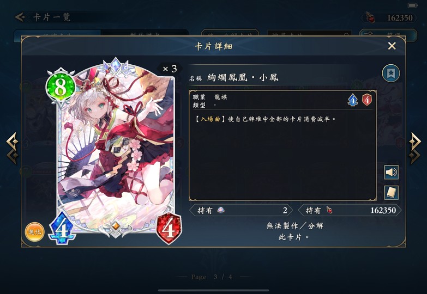Image resolution: width=427 pixels, height=294 pixels.
Task: Click the small red defense icon in info panel
Action: coord(367,100)
